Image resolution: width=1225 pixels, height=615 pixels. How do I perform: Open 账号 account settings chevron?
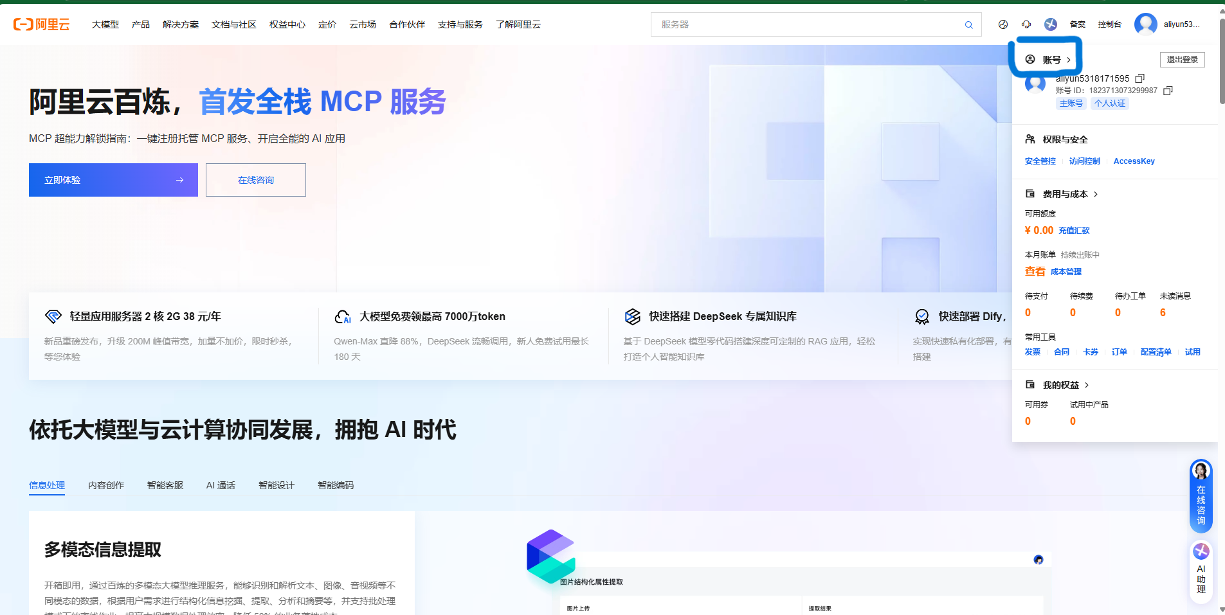coord(1069,60)
